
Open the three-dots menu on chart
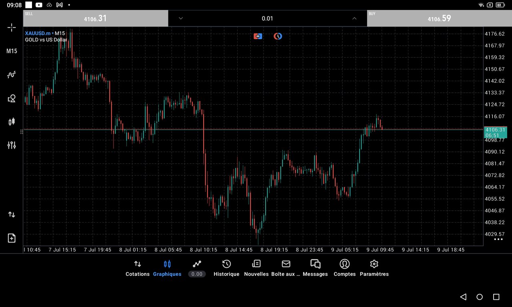tap(498, 239)
